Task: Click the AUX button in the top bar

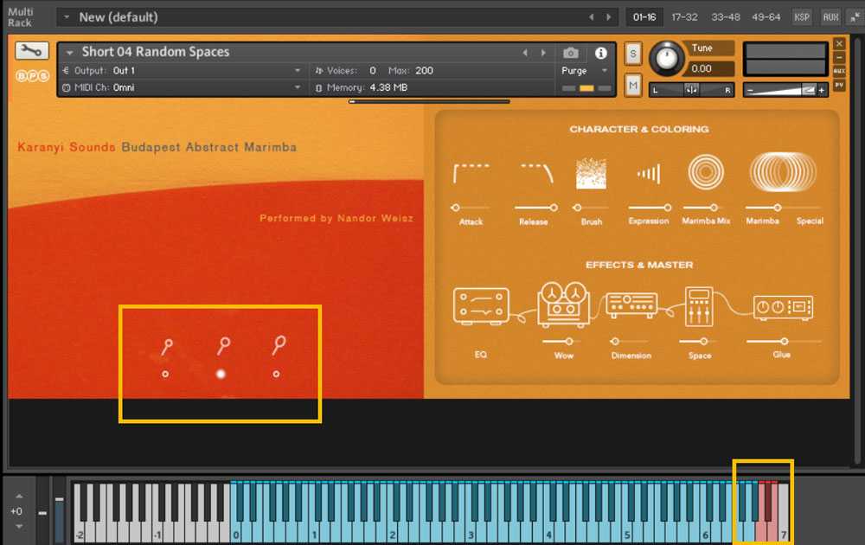Action: [830, 16]
